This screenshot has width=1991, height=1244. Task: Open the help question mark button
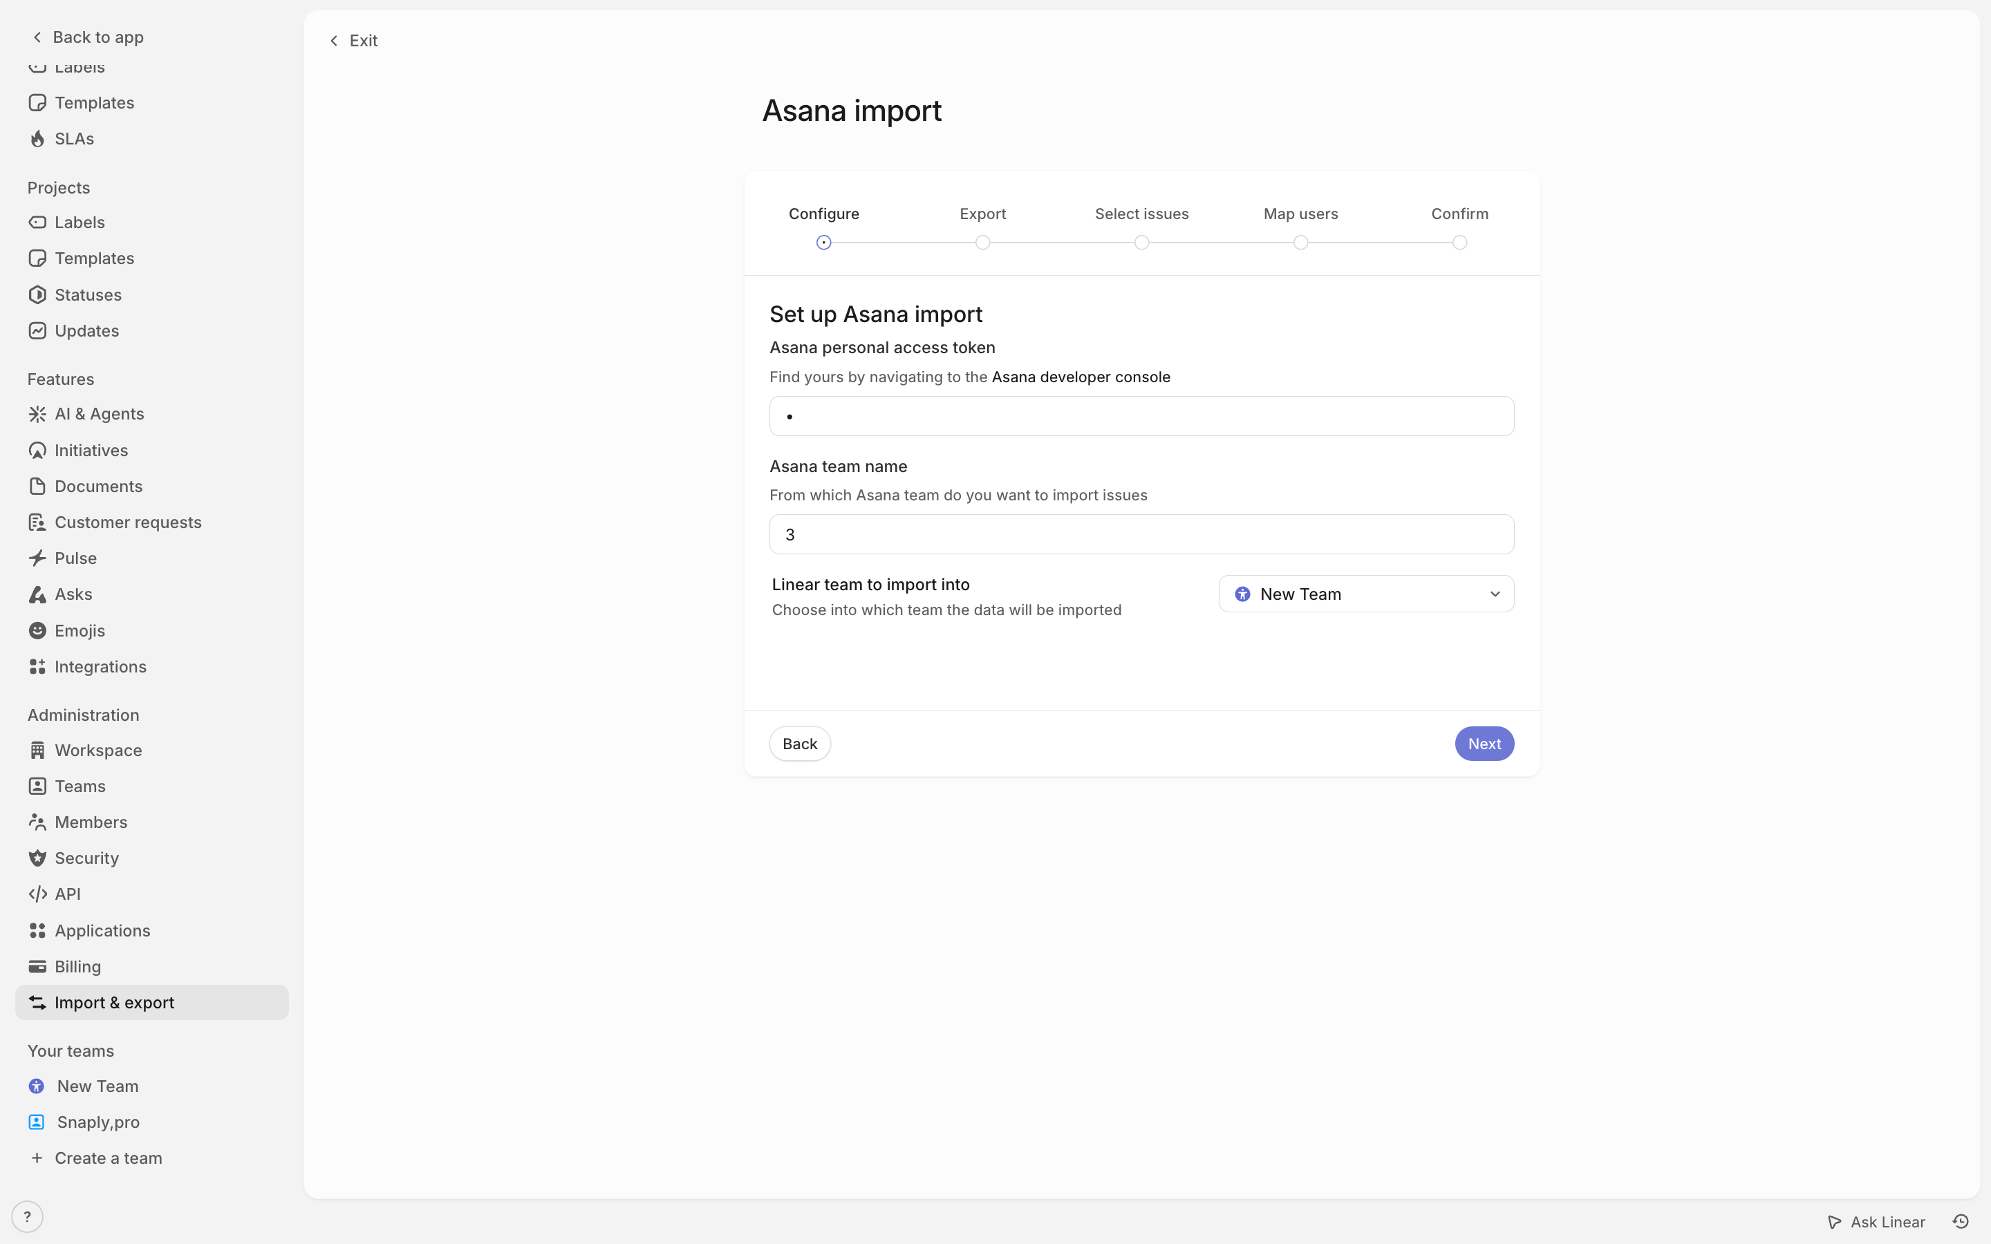(x=27, y=1216)
